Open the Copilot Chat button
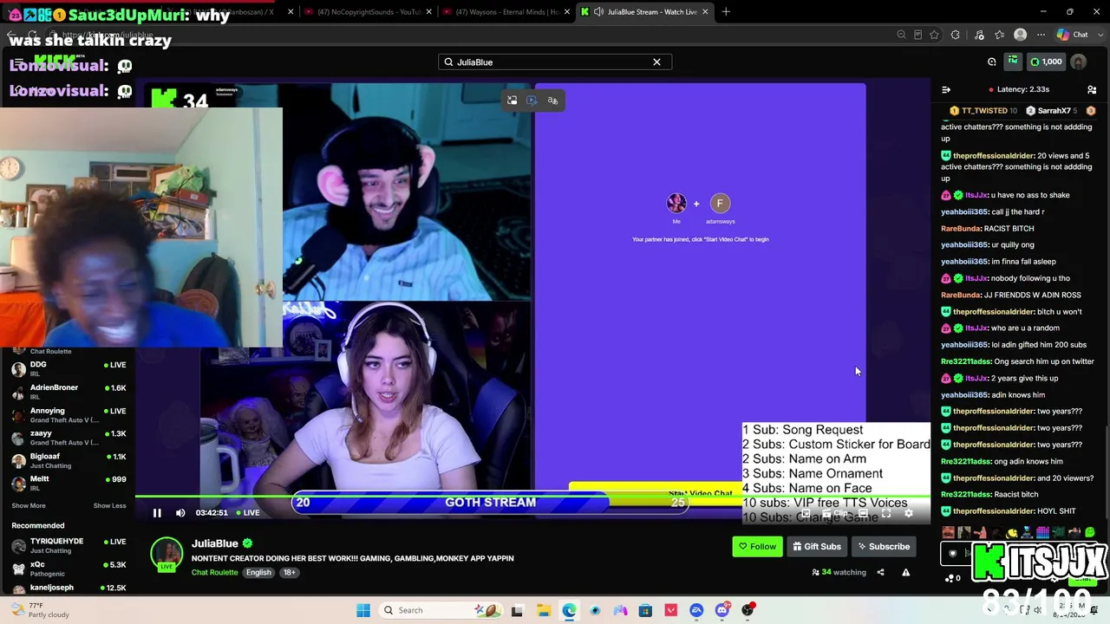 (1074, 35)
